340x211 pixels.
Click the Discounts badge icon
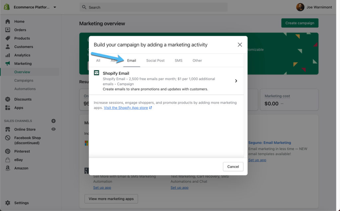click(x=8, y=99)
